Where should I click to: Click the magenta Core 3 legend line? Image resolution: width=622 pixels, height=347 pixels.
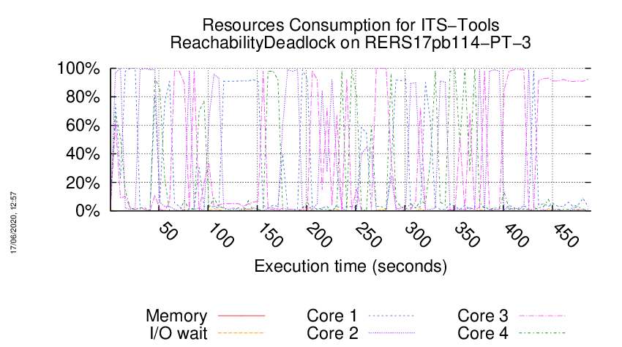(542, 316)
